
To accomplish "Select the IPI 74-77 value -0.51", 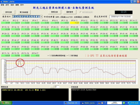I will coord(35,56).
